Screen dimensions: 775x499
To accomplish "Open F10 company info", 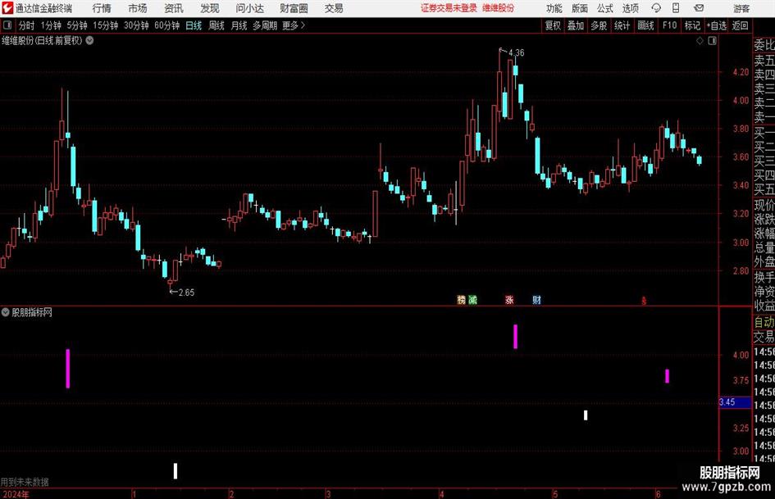I will [x=670, y=25].
